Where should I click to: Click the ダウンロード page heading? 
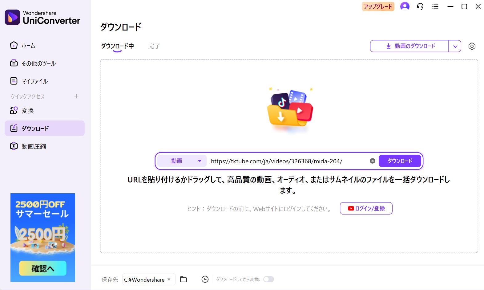point(121,27)
